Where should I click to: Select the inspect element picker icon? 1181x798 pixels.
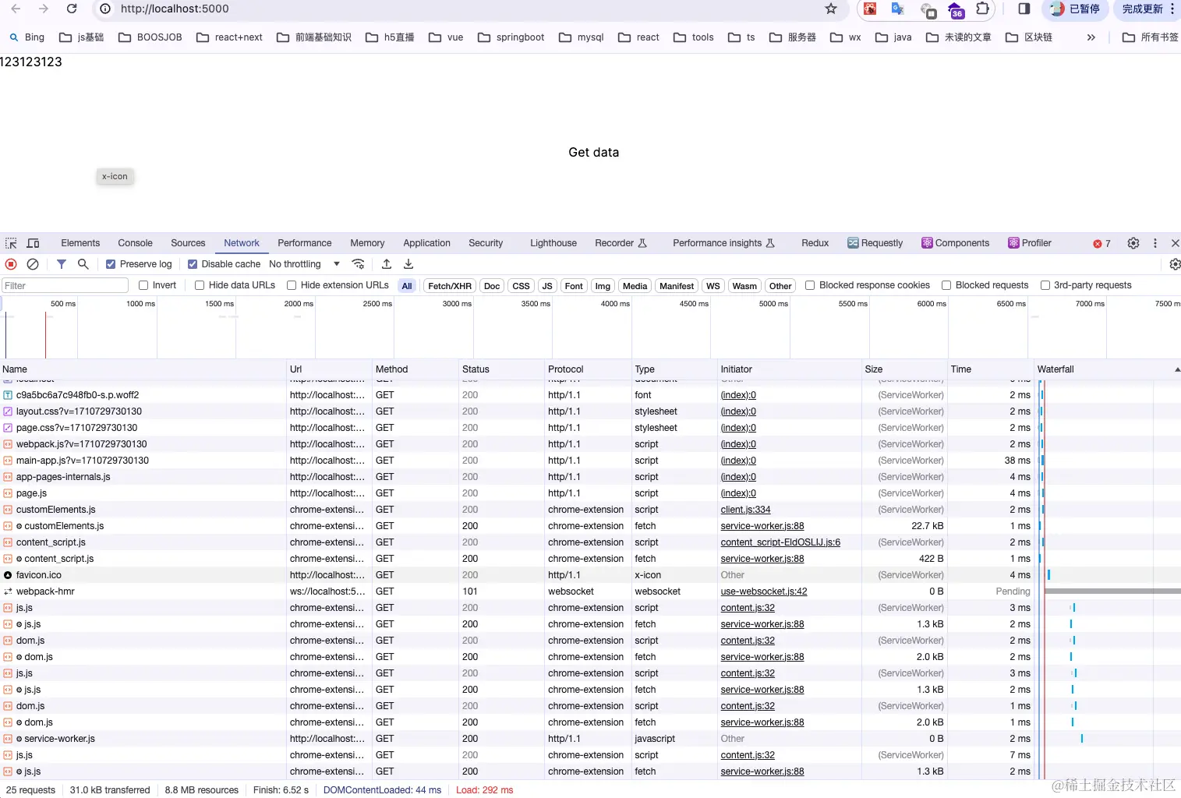[11, 243]
